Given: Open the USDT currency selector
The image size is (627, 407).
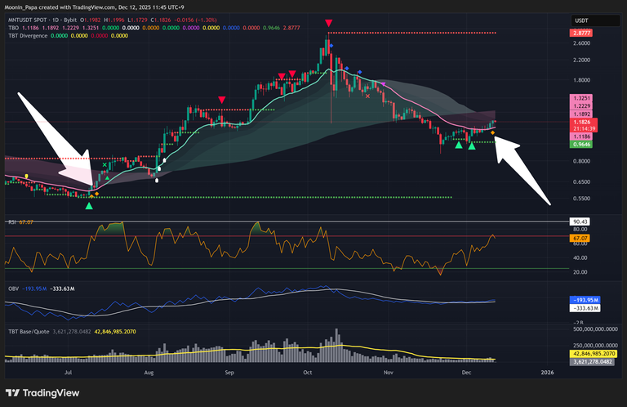Looking at the screenshot, I should point(581,20).
